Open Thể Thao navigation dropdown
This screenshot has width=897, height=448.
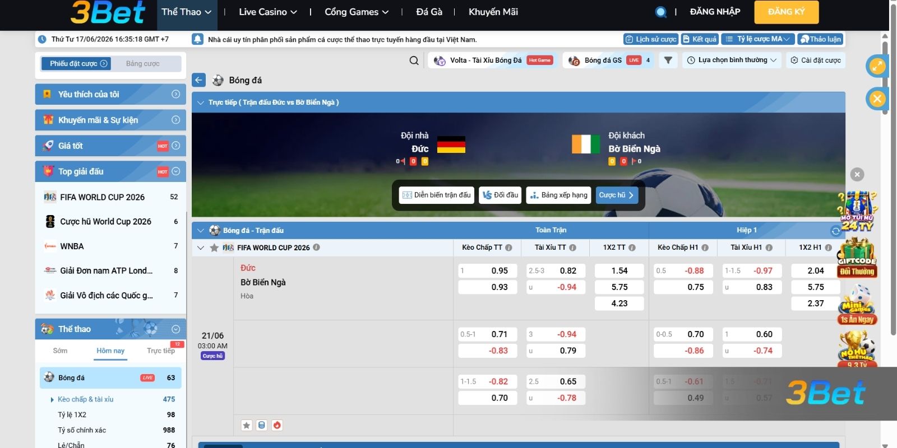tap(187, 12)
